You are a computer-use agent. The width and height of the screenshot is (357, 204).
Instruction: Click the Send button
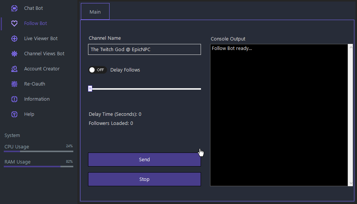144,159
